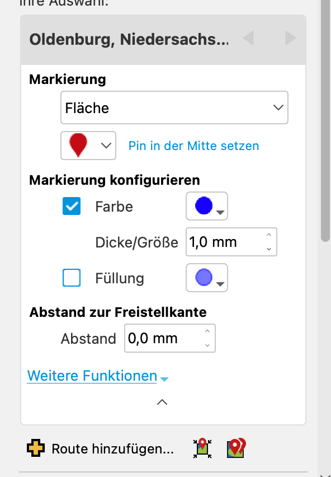Viewport: 331px width, 477px height.
Task: Open the Füllung light blue color picker
Action: click(x=207, y=278)
